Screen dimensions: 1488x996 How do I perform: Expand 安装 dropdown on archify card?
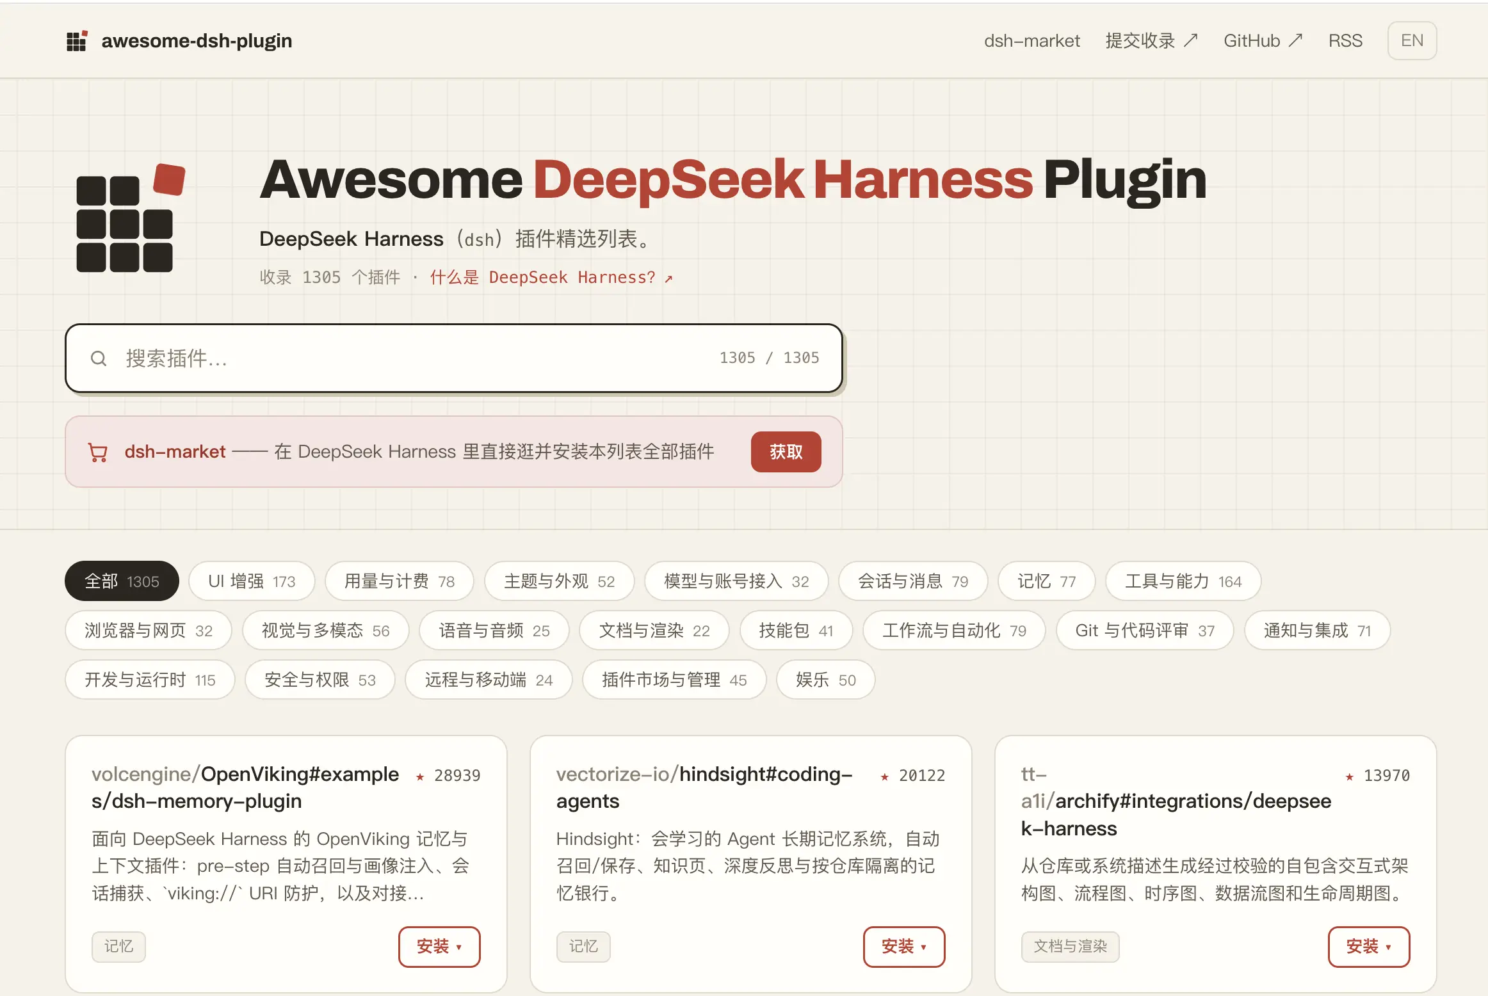point(1369,947)
